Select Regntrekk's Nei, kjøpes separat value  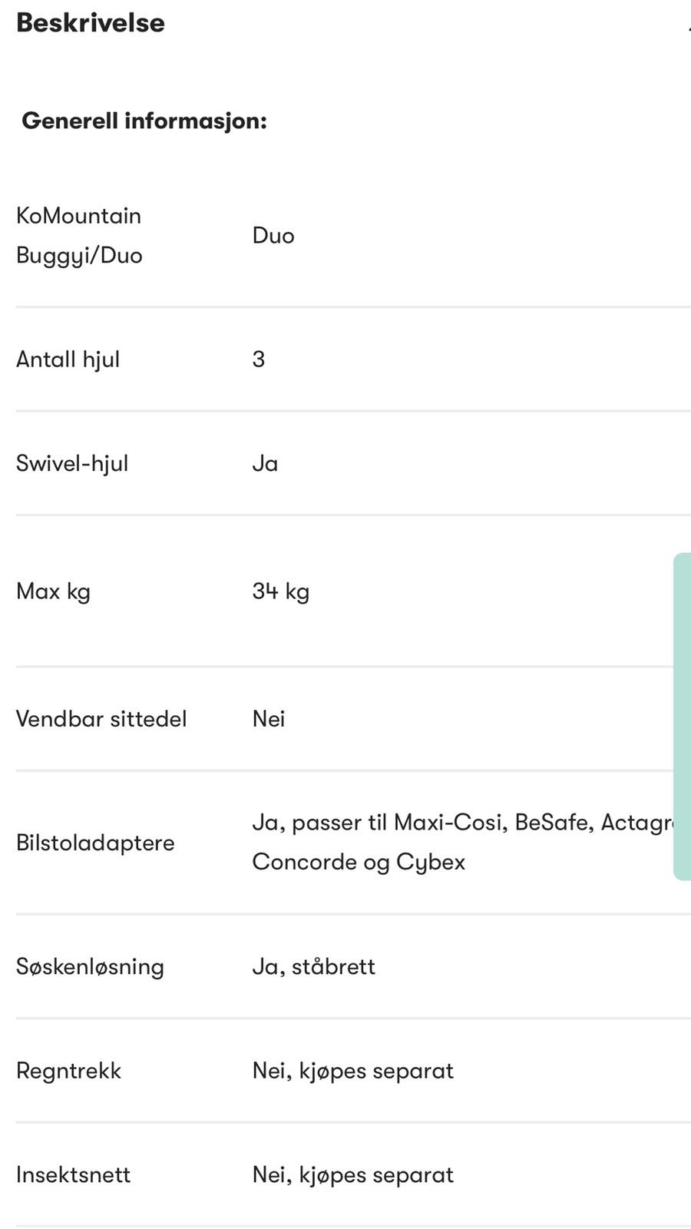pos(353,1071)
